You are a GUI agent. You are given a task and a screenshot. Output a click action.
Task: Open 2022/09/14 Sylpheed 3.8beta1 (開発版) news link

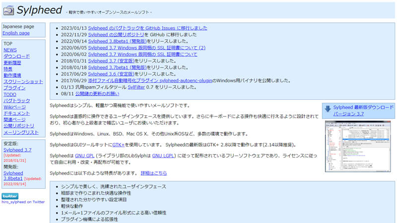pos(118,41)
